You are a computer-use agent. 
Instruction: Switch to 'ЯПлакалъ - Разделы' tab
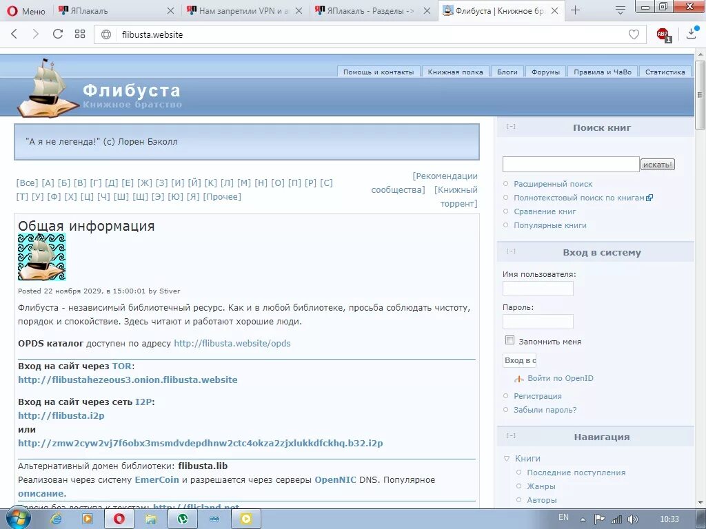pyautogui.click(x=367, y=11)
